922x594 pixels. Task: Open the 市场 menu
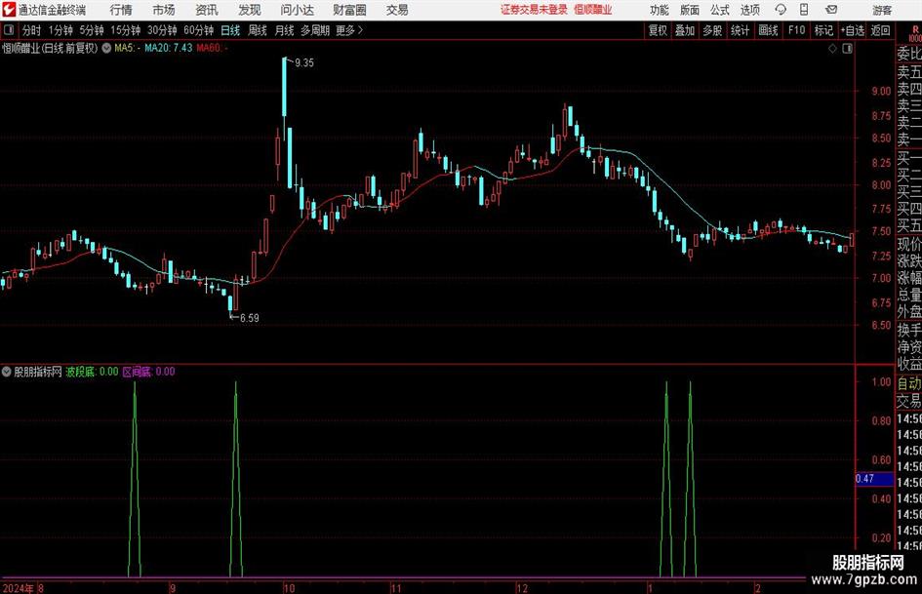[164, 10]
